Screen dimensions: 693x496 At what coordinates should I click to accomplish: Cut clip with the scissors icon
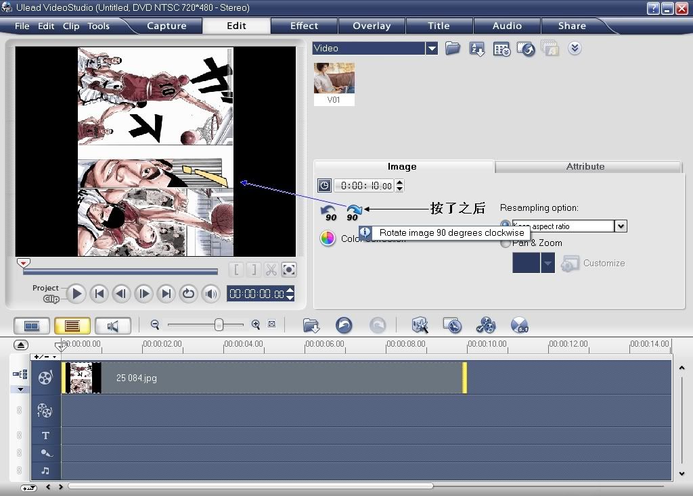click(x=271, y=270)
